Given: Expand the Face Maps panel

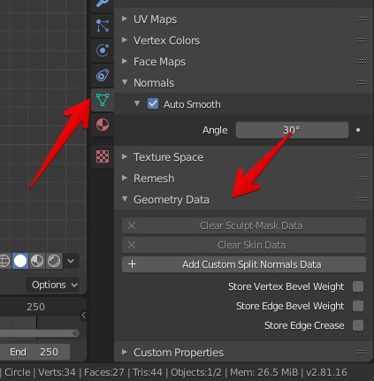Looking at the screenshot, I should (125, 61).
